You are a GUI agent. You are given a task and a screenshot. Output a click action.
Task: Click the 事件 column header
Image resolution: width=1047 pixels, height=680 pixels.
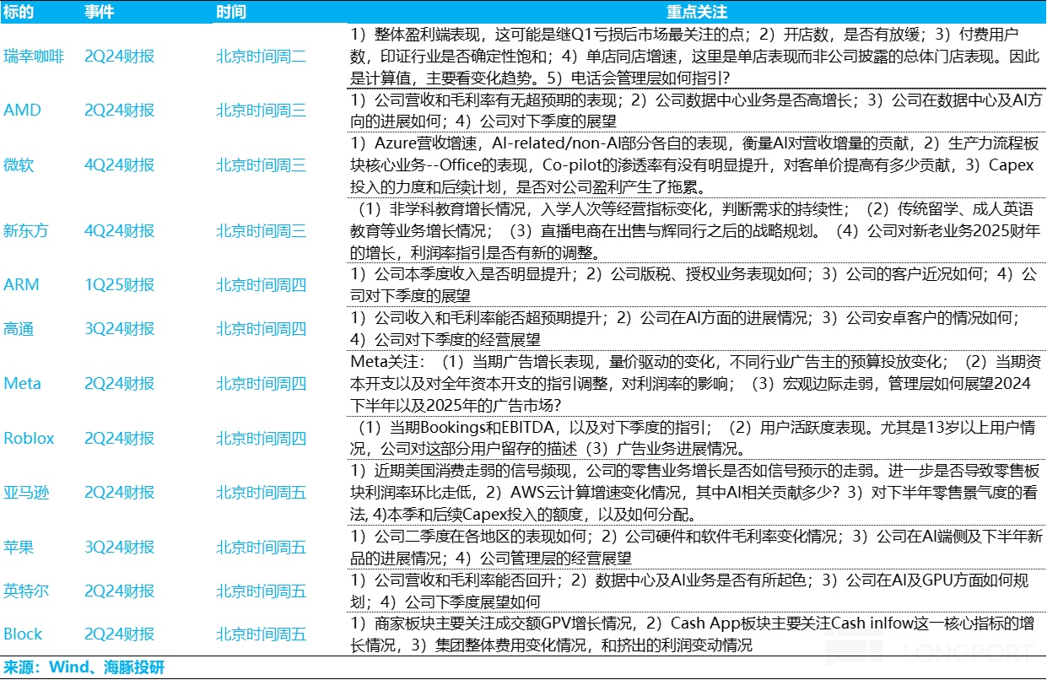[100, 13]
